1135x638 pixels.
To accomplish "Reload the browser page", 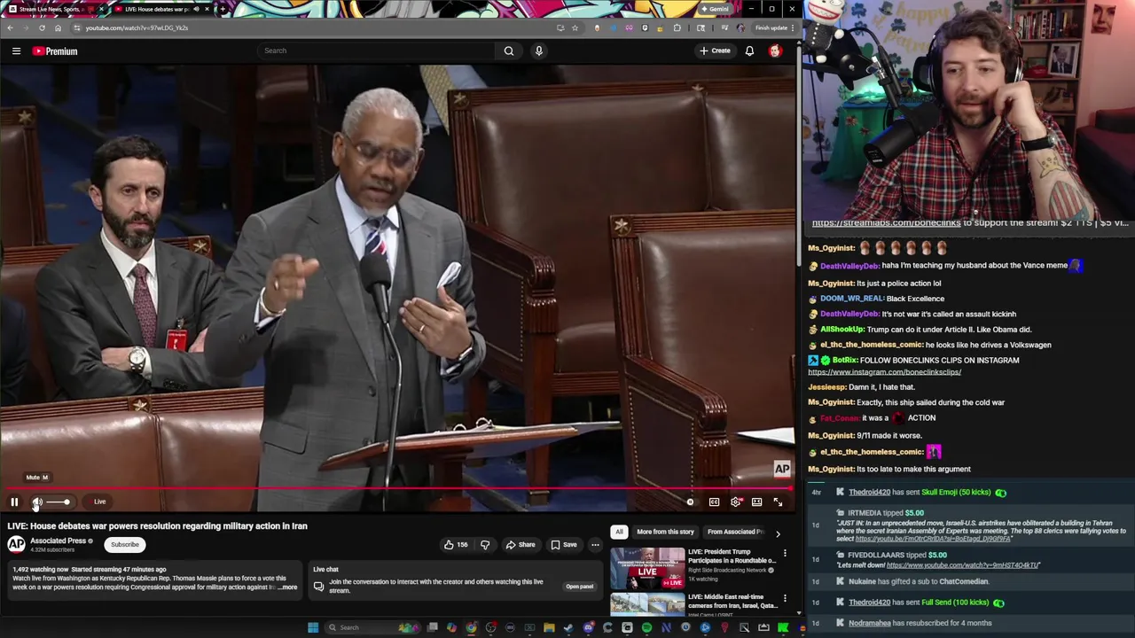I will [x=42, y=27].
